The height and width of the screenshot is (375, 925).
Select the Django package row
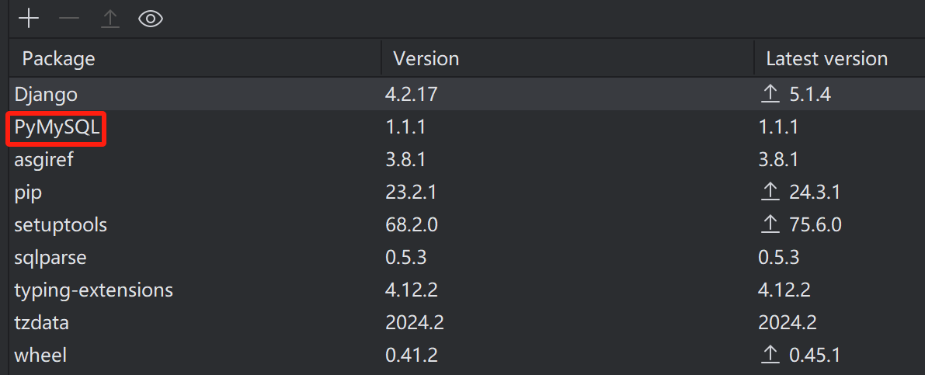pyautogui.click(x=47, y=95)
